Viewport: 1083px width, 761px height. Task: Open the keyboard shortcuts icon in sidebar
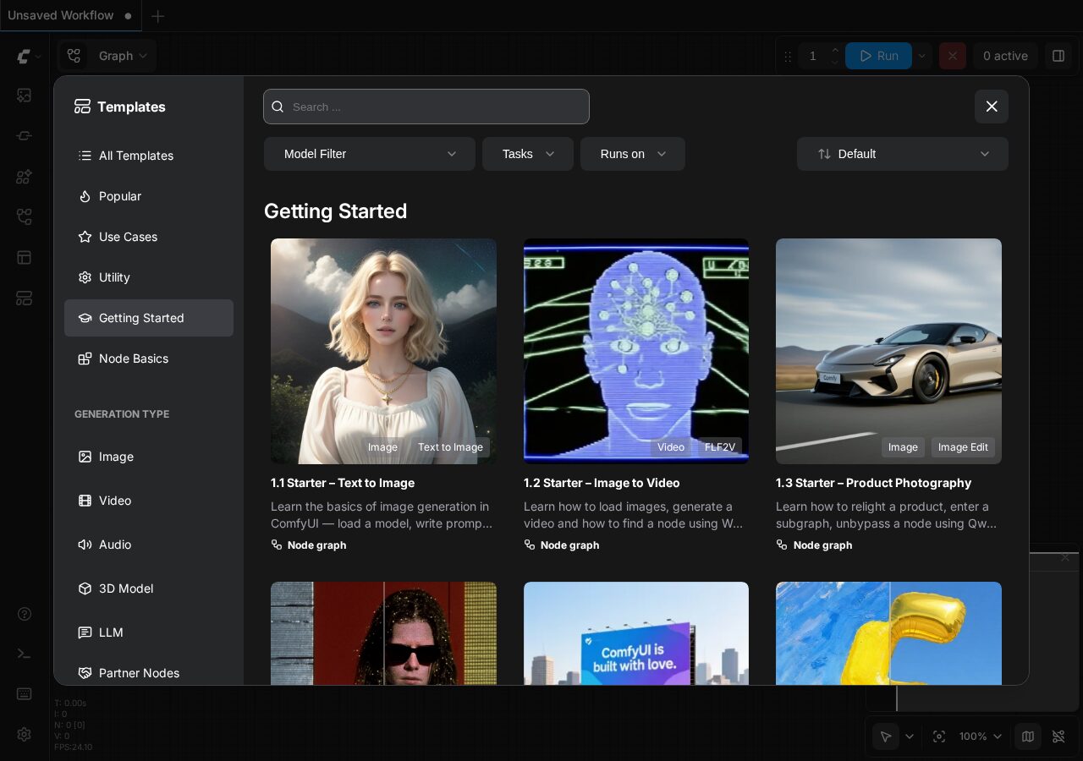[x=25, y=694]
